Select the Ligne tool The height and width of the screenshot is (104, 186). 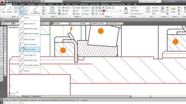click(3, 10)
